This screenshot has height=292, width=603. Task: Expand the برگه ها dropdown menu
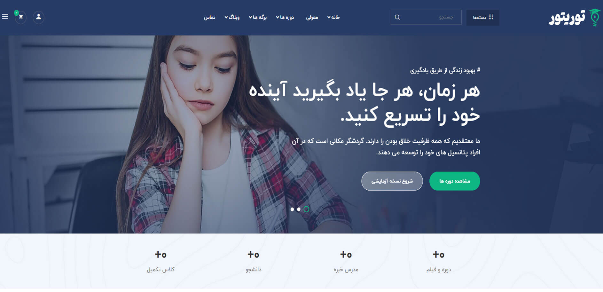click(x=258, y=17)
